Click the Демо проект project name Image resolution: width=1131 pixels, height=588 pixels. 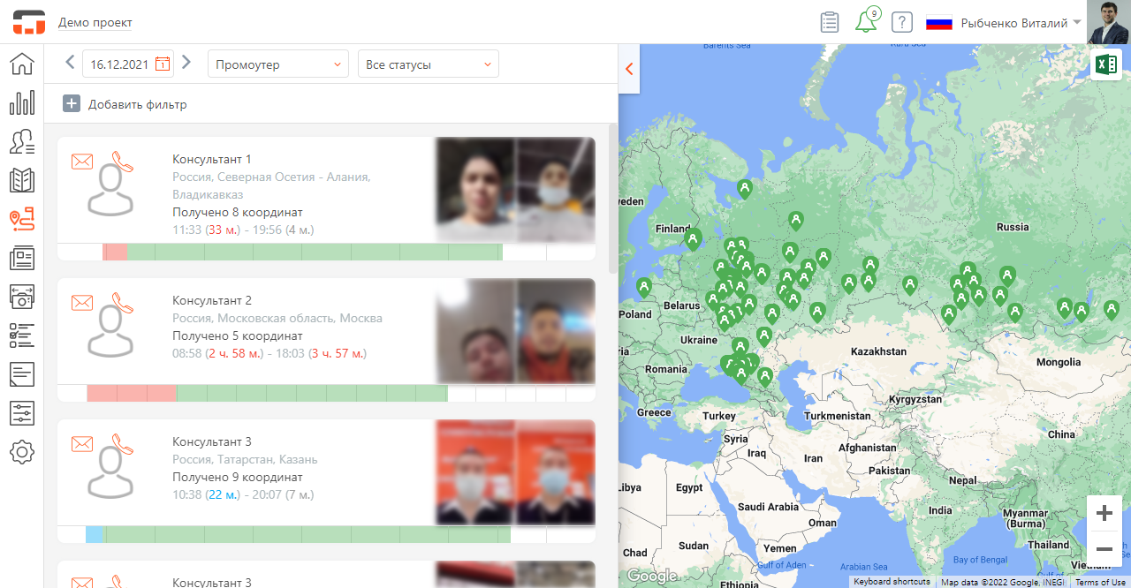[95, 23]
